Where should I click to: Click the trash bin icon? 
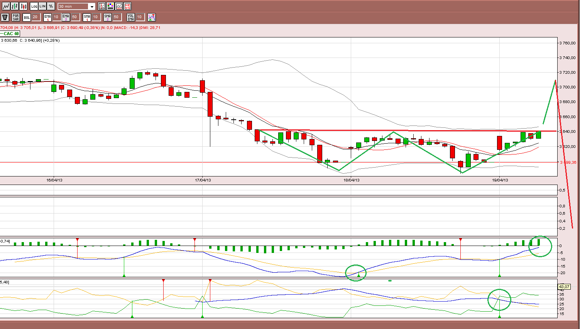click(x=5, y=17)
